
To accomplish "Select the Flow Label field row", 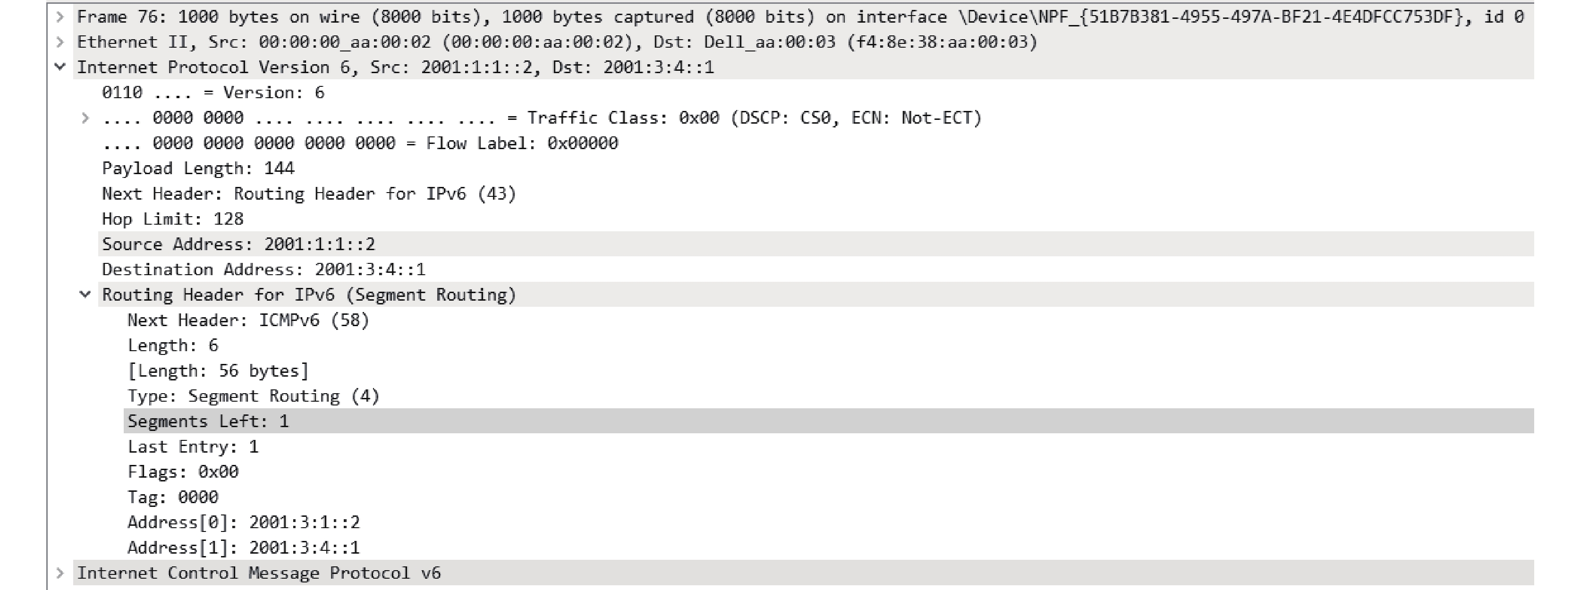I will click(359, 143).
